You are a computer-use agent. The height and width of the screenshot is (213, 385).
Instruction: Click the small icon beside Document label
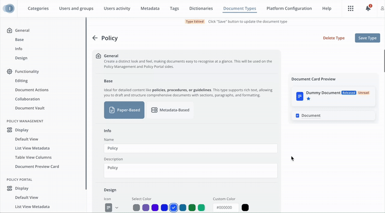point(297,115)
